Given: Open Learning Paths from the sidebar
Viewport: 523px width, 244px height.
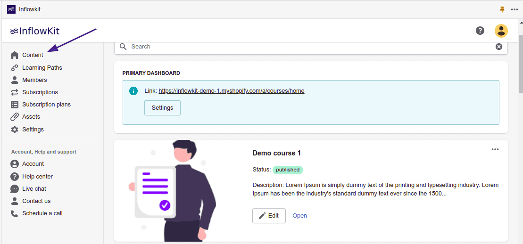Looking at the screenshot, I should pos(42,68).
